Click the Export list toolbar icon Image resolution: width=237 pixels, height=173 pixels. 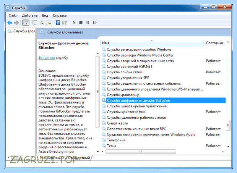49,23
